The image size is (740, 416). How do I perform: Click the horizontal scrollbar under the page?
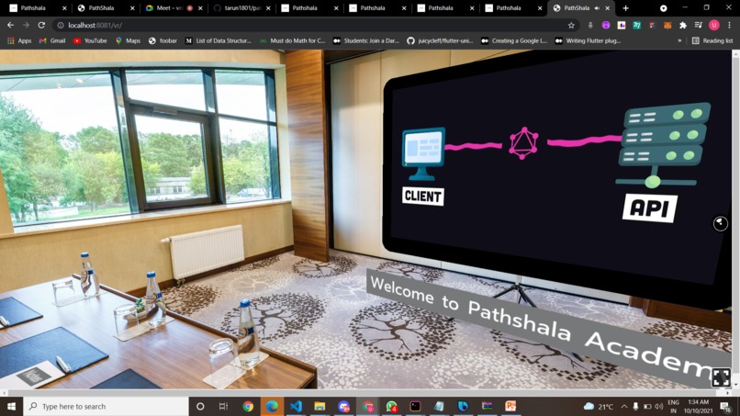click(364, 393)
